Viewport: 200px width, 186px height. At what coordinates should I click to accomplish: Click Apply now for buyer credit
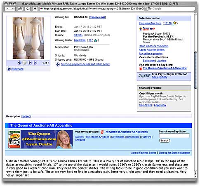click(x=160, y=105)
